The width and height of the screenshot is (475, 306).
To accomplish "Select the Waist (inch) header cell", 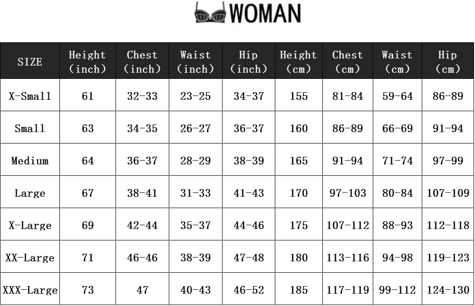I will tap(195, 62).
